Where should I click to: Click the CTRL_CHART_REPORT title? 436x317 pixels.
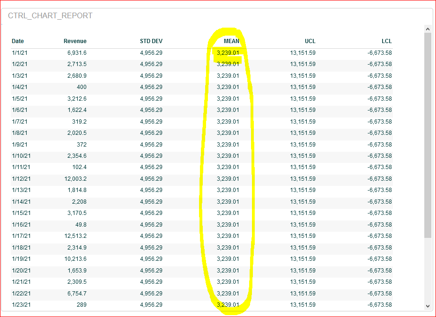(x=50, y=15)
